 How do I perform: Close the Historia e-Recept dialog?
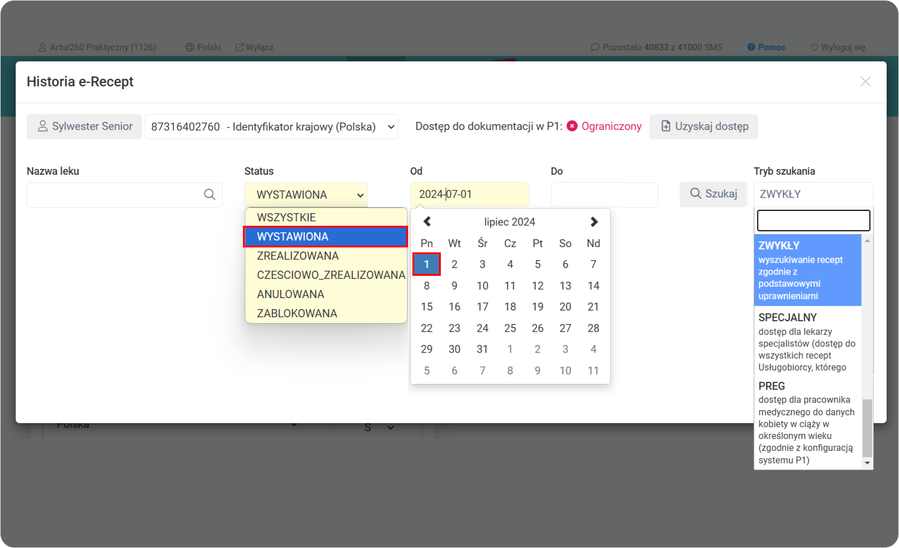pos(865,81)
